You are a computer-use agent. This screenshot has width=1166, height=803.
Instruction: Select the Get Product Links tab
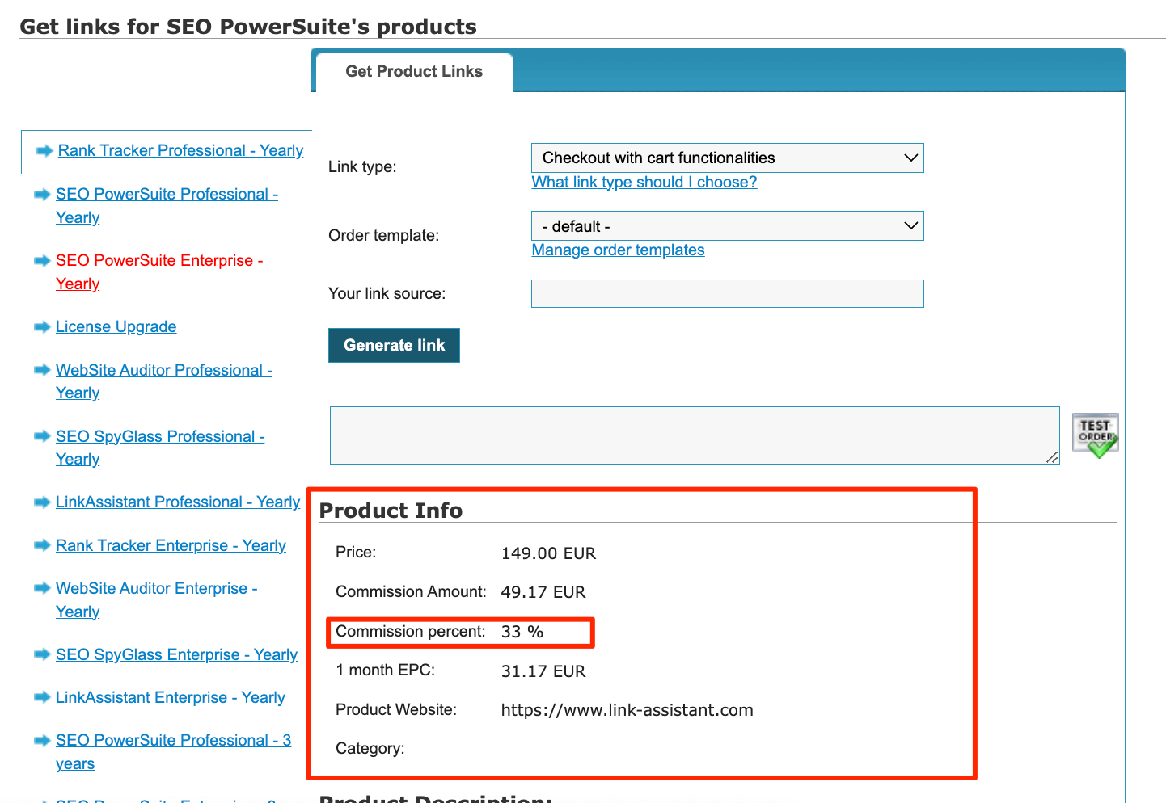414,72
